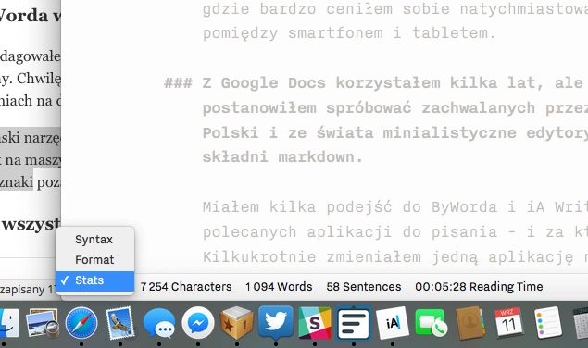Image resolution: width=588 pixels, height=348 pixels.
Task: Click the line starting 'Kilkukrotnie zmieniałem'
Action: coord(395,257)
